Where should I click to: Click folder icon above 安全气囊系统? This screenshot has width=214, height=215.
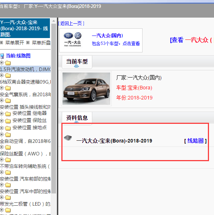(x=8, y=88)
